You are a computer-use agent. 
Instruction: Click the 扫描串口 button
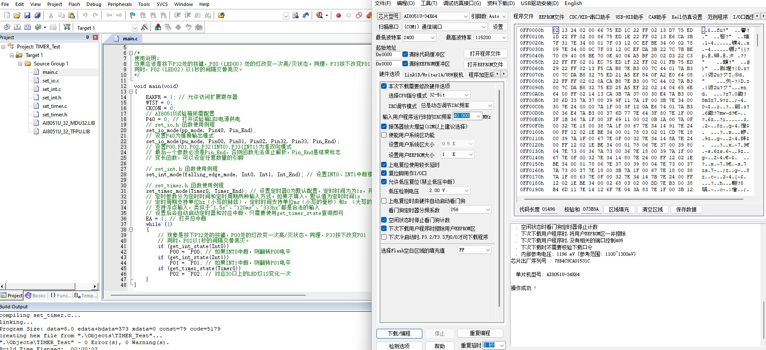[388, 27]
